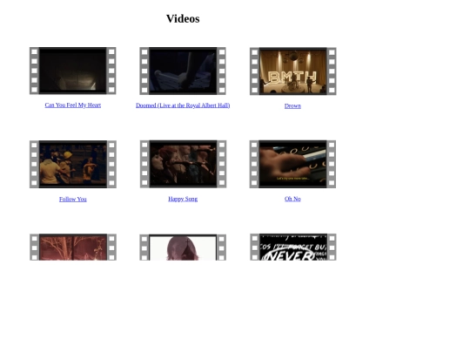Click the black-and-white NEVER text thumbnail

pyautogui.click(x=292, y=247)
